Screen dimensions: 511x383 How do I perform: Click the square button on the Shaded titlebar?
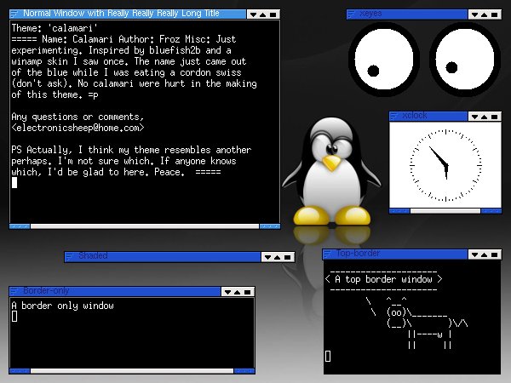click(288, 257)
